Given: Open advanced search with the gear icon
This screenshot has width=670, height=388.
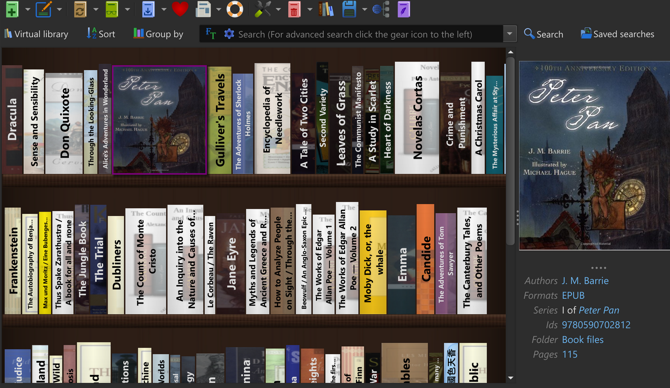Looking at the screenshot, I should pos(229,34).
